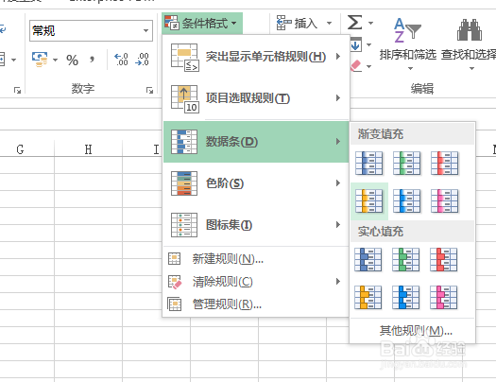The image size is (496, 382).
Task: Select red solid fill data bar
Action: click(443, 260)
